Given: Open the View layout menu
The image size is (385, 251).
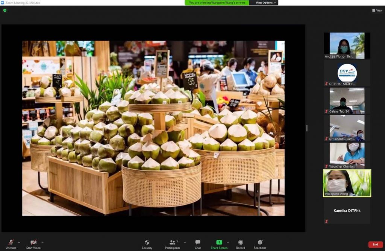Looking at the screenshot, I should pos(377,11).
